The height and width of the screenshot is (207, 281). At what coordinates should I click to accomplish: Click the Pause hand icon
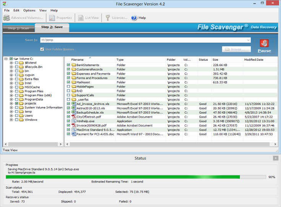pyautogui.click(x=264, y=43)
